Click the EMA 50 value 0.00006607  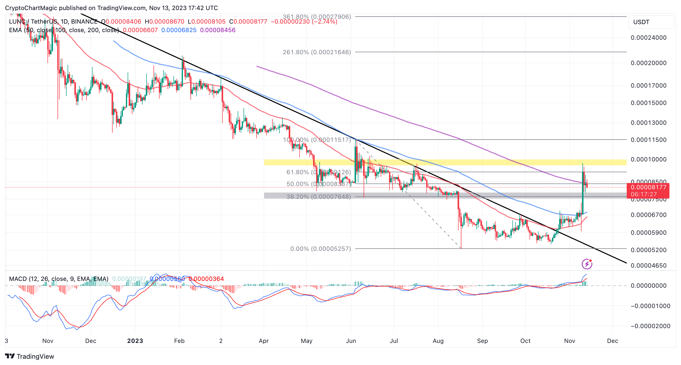140,30
